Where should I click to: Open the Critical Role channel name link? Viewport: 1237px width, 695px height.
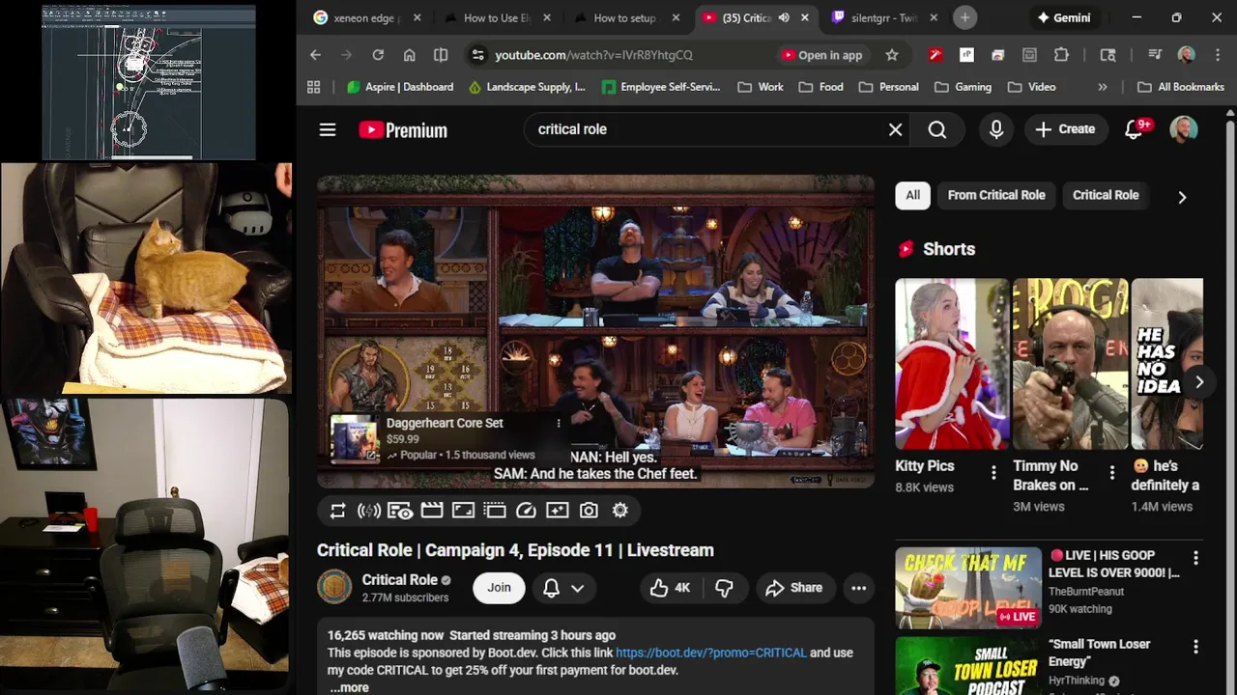pos(399,580)
